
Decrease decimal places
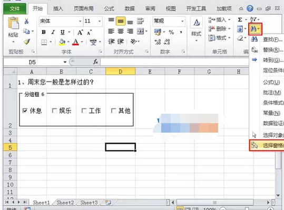[x=167, y=42]
